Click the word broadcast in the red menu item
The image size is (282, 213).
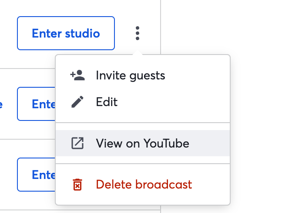pyautogui.click(x=164, y=185)
